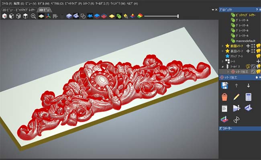The height and width of the screenshot is (160, 261).
Task: Switch to 2Dビュー ビットマップレイヤー tab
Action: [18, 10]
